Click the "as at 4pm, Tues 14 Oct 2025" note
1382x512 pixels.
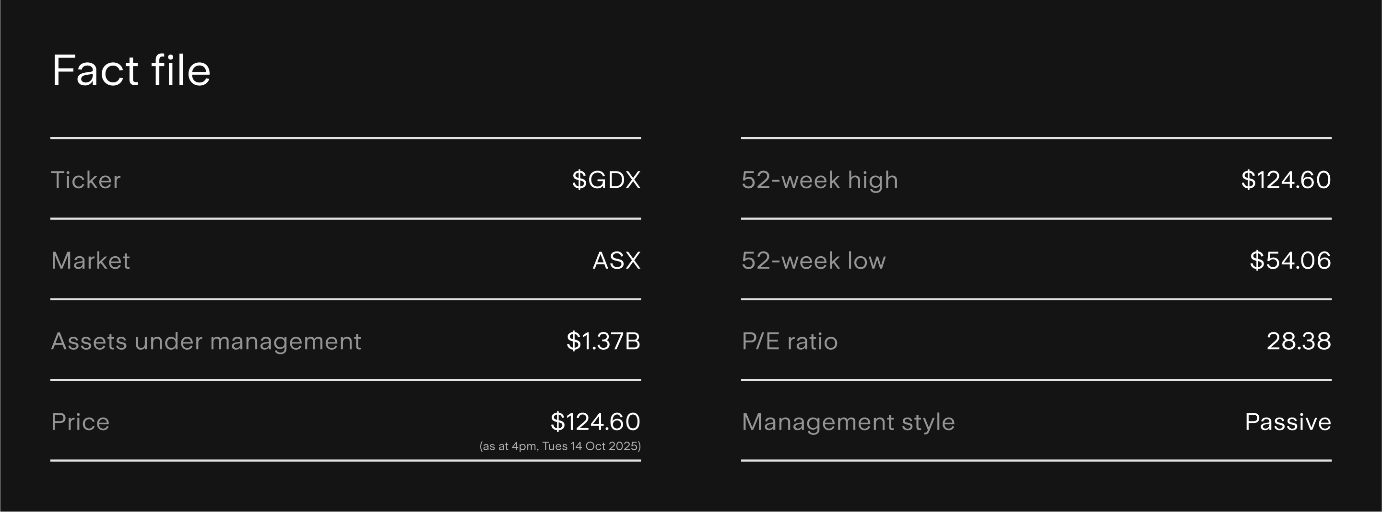[x=559, y=446]
